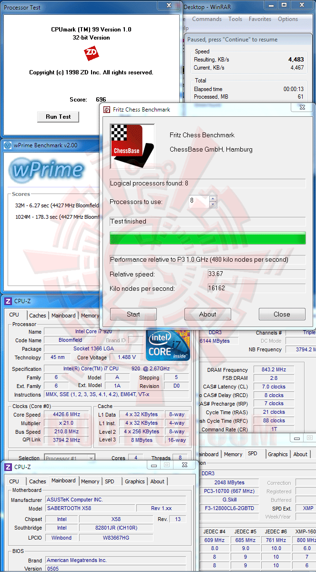Click the ZD logo in Processor Test

pos(91,53)
